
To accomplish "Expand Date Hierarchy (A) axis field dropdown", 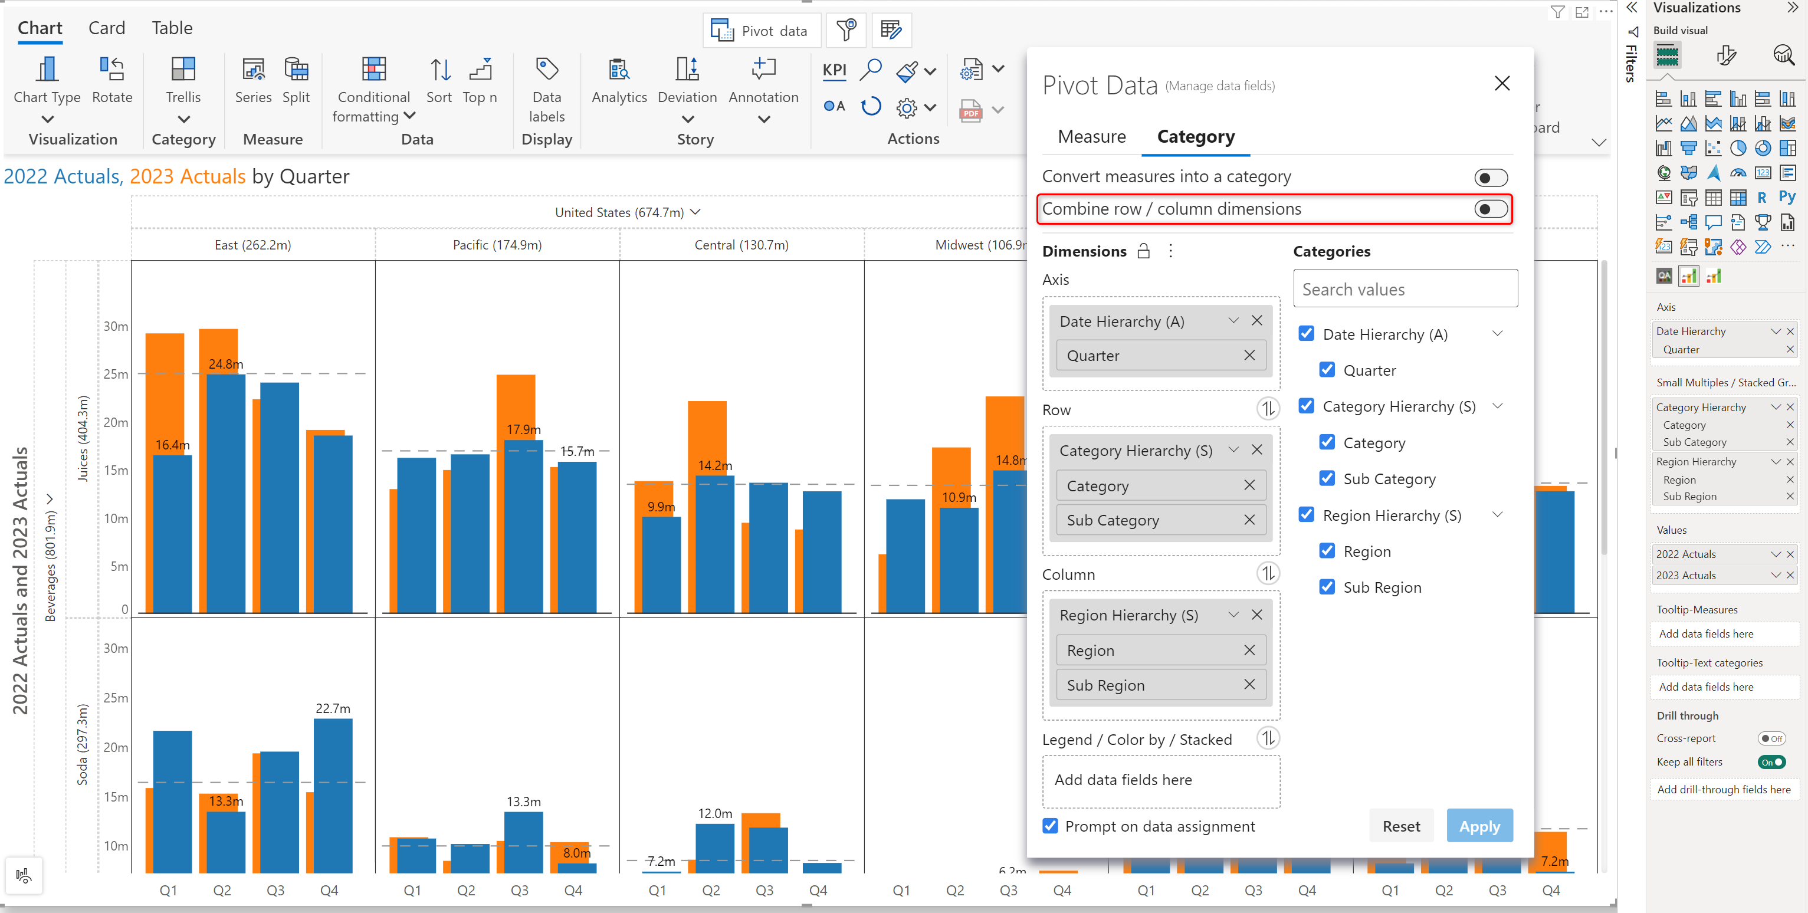I will coord(1233,321).
